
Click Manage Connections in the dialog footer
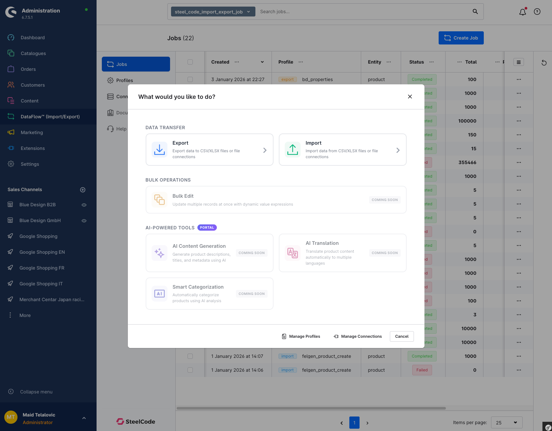click(358, 336)
